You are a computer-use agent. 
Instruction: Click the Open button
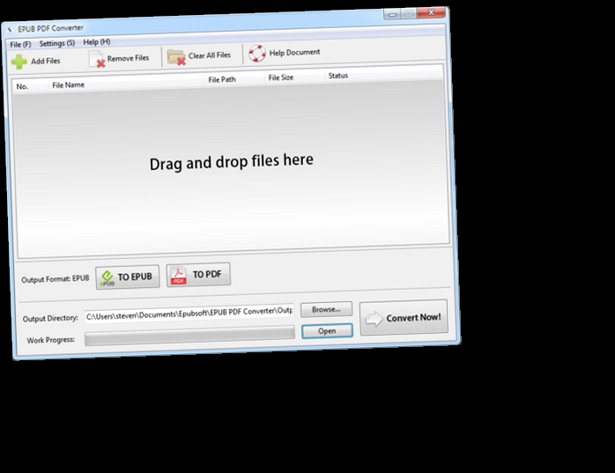point(327,331)
